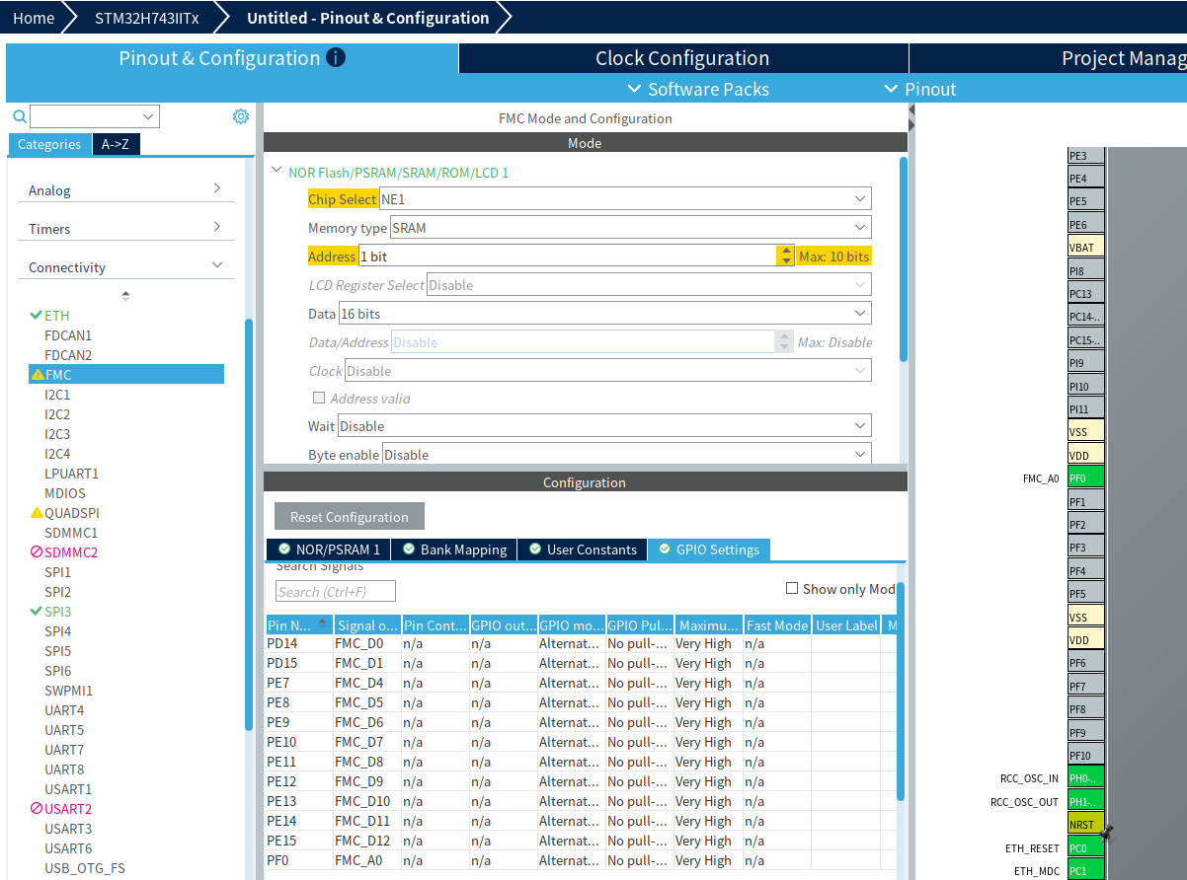Screen dimensions: 1187x880
Task: Click the PH0 pin labeled RCC_OSC_IN
Action: 1085,778
